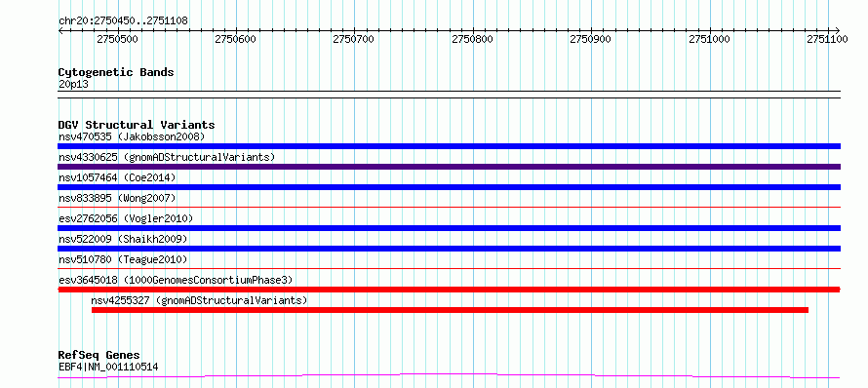The height and width of the screenshot is (388, 868).
Task: Click the magenta EBF4 gene line
Action: [449, 376]
